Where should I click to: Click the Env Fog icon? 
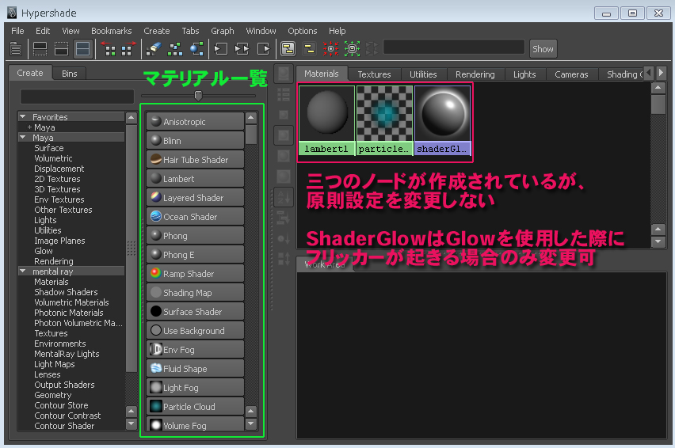pos(156,349)
